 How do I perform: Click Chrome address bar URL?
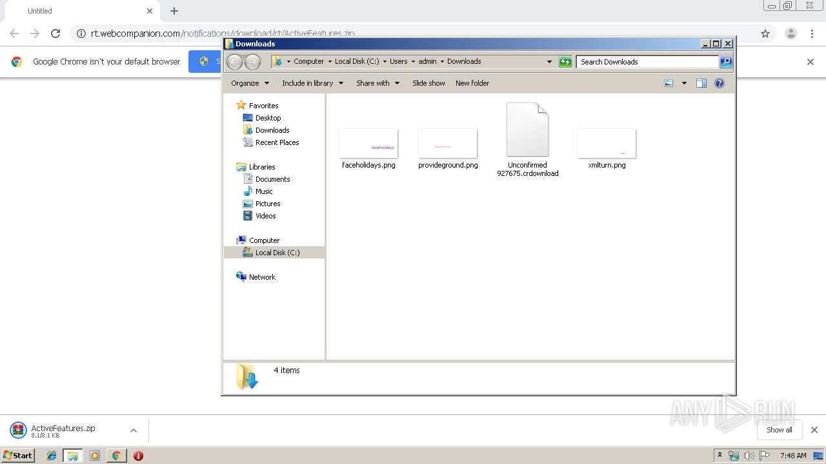[223, 34]
